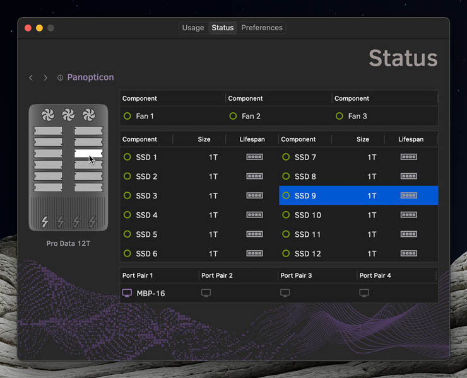Viewport: 467px width, 378px height.
Task: Click the empty monitor icon under Port Pair 2
Action: pyautogui.click(x=206, y=293)
